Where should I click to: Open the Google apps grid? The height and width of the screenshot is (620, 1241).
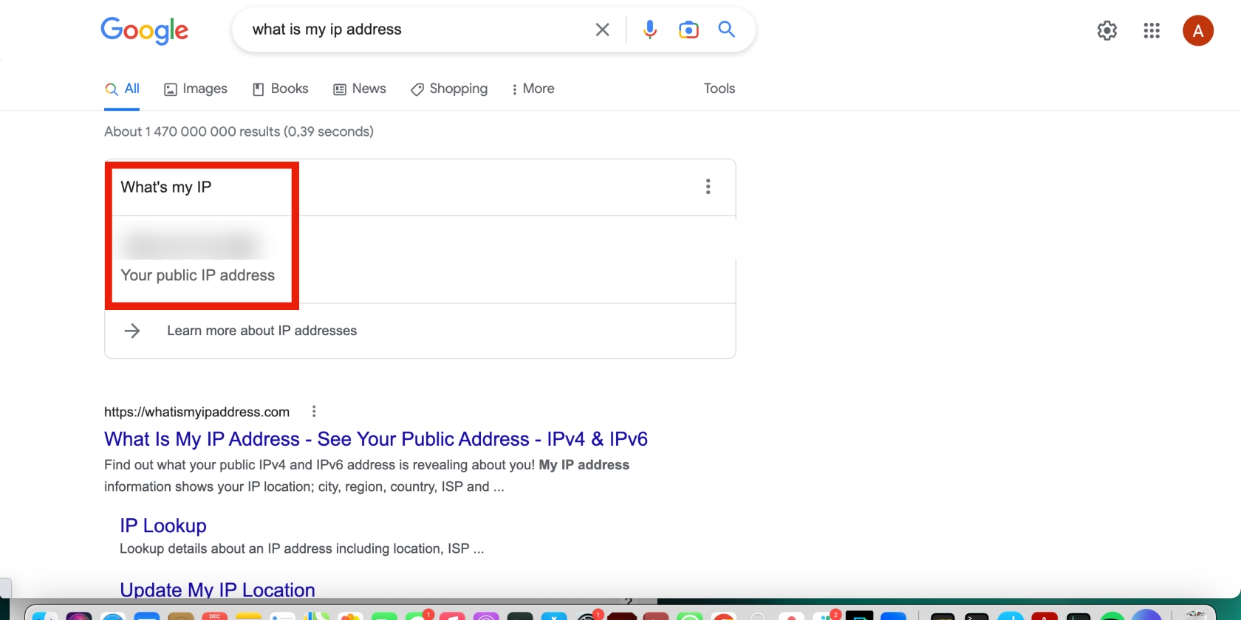[x=1152, y=30]
